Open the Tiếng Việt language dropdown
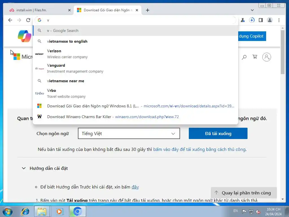 [129, 133]
